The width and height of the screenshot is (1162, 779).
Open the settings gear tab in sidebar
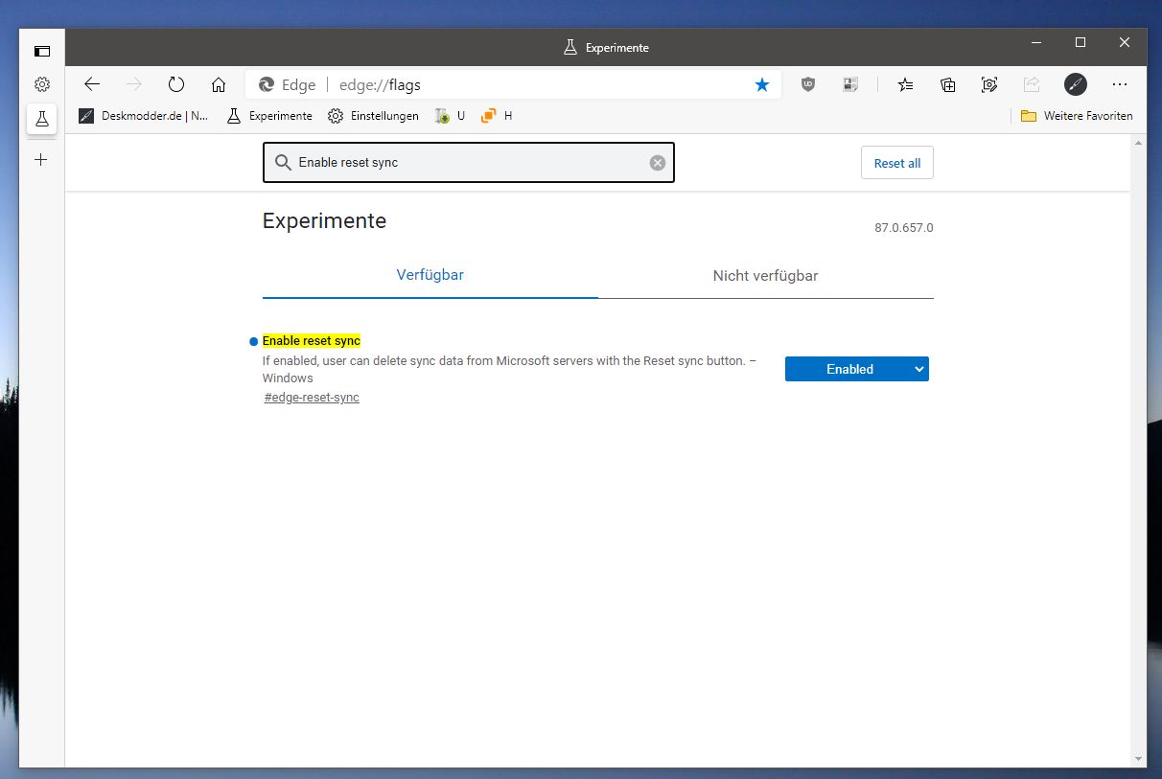(42, 84)
